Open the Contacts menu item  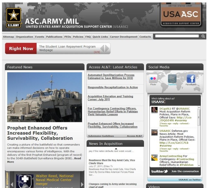(x=145, y=37)
